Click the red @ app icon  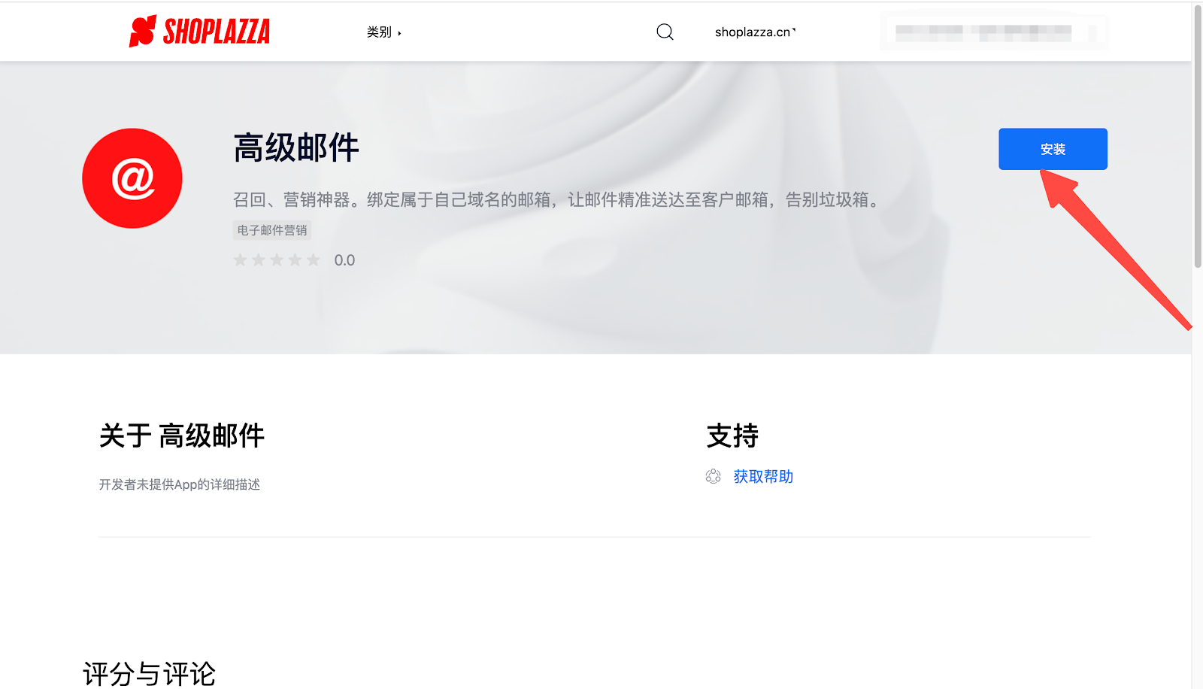[132, 178]
